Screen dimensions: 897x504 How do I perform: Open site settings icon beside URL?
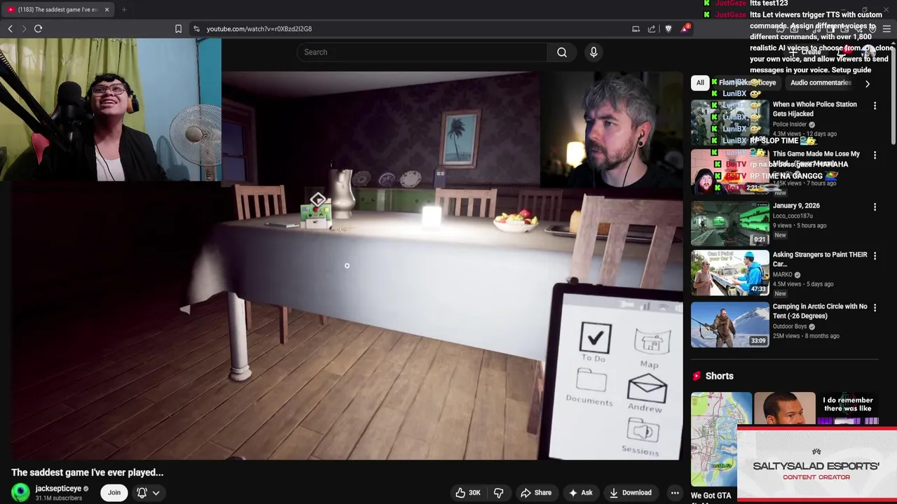[x=196, y=29]
